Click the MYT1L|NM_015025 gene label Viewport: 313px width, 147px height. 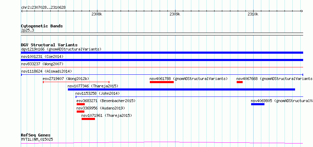(x=37, y=139)
